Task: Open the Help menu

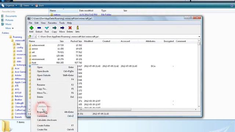Action: [69, 23]
